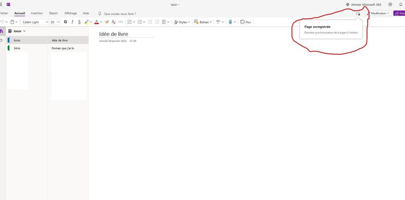The width and height of the screenshot is (405, 200).
Task: Click the samedi 30 janvier 2021 date
Action: (113, 41)
